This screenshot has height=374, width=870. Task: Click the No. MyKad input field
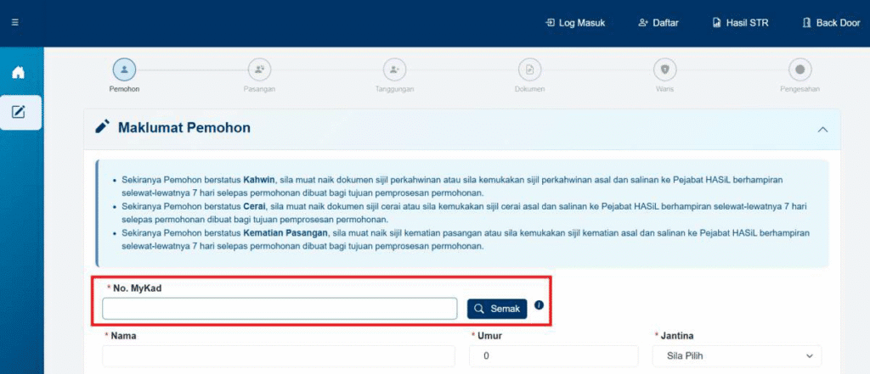pos(280,309)
